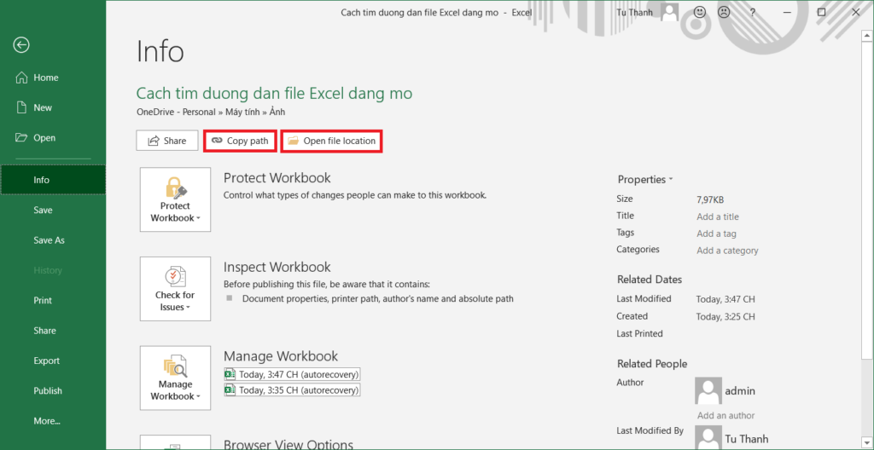The width and height of the screenshot is (874, 450).
Task: Click the Check for Issues document icon
Action: (x=175, y=277)
